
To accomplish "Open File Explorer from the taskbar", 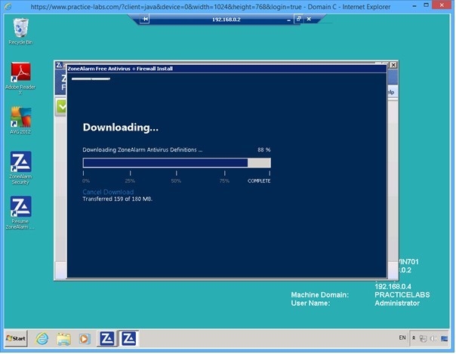I will pos(63,339).
